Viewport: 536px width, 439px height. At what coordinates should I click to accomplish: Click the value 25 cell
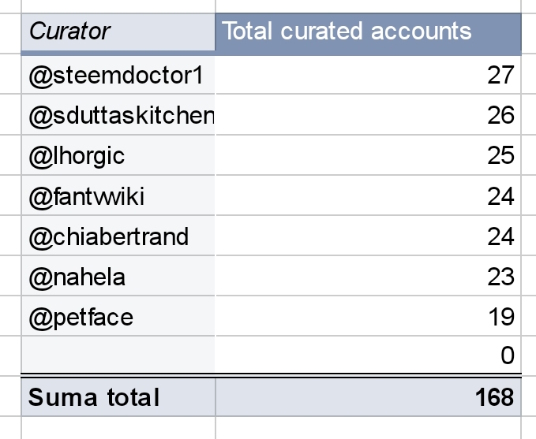[x=368, y=156]
